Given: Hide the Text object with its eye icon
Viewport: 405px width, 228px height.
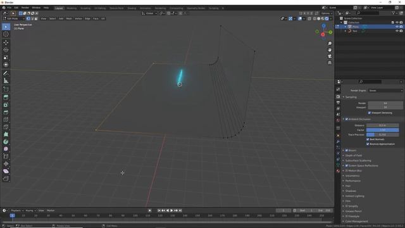Looking at the screenshot, I should click(397, 31).
